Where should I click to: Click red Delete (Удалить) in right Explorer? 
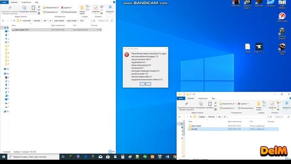point(243,104)
